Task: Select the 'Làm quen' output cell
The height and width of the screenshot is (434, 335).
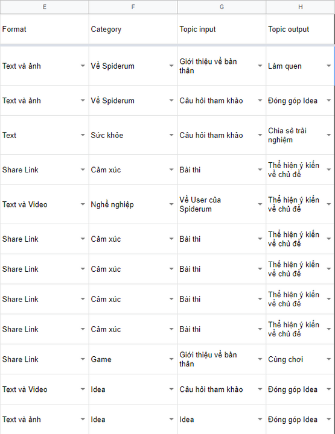Action: [x=301, y=66]
